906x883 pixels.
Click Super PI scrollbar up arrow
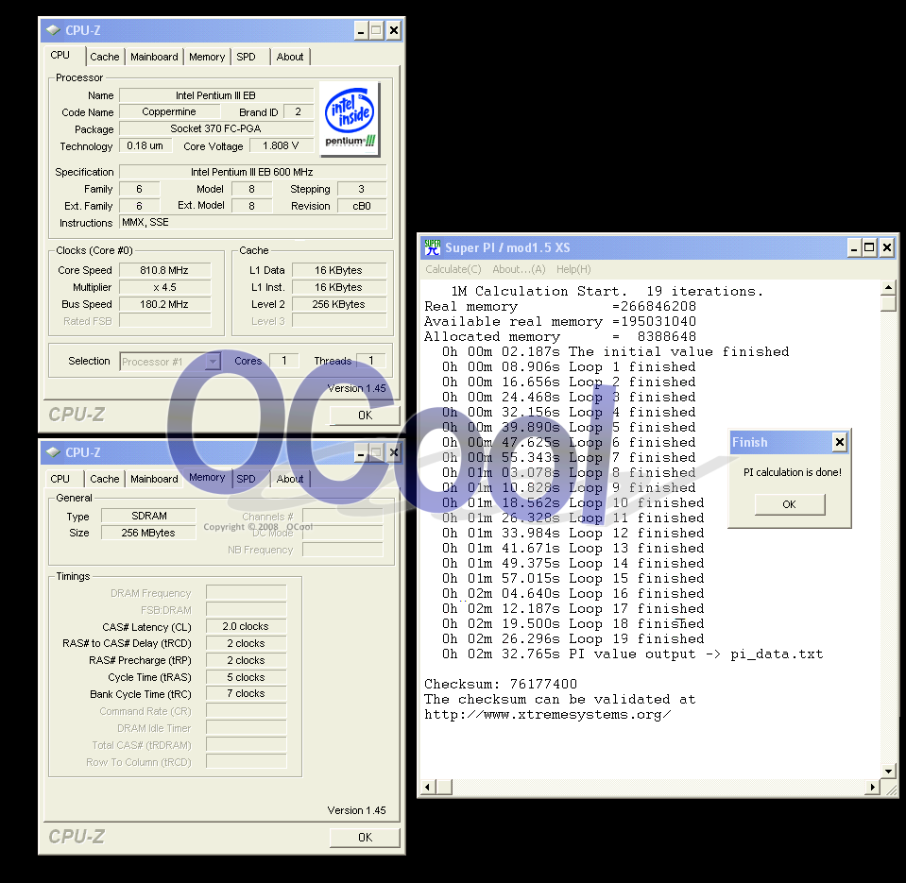pyautogui.click(x=888, y=287)
